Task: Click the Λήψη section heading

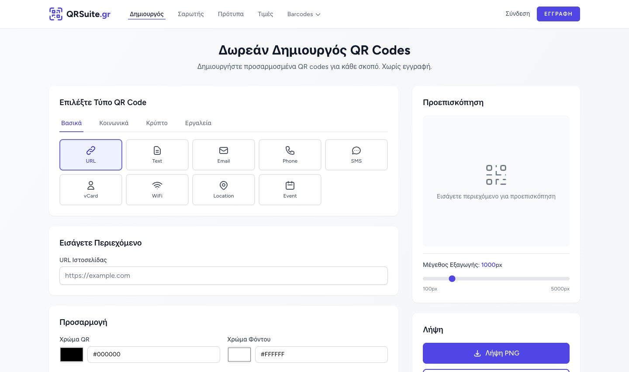Action: [433, 330]
